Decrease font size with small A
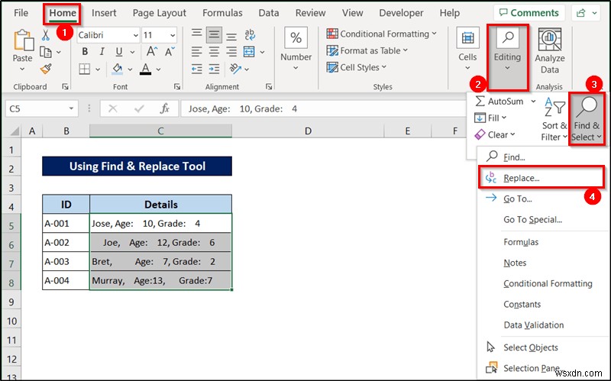Image resolution: width=611 pixels, height=381 pixels. click(x=170, y=51)
